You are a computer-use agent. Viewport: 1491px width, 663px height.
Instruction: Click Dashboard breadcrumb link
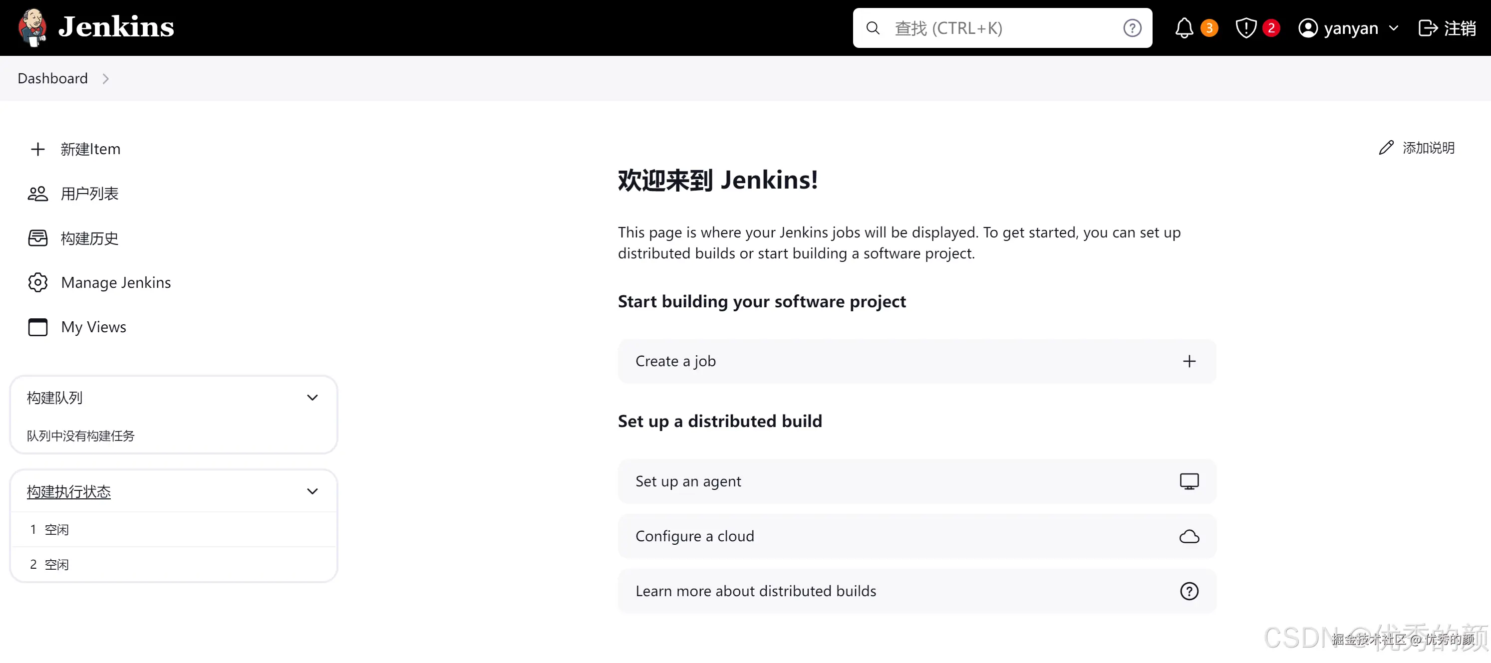point(53,79)
